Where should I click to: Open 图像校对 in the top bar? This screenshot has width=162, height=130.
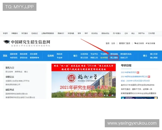[x=61, y=33]
